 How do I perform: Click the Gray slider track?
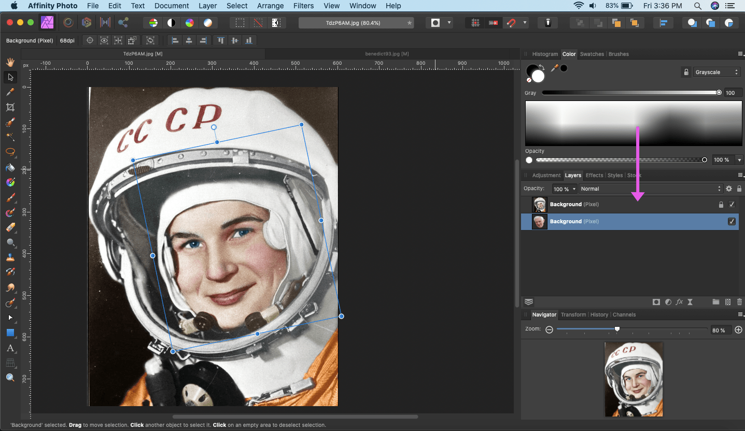(630, 93)
